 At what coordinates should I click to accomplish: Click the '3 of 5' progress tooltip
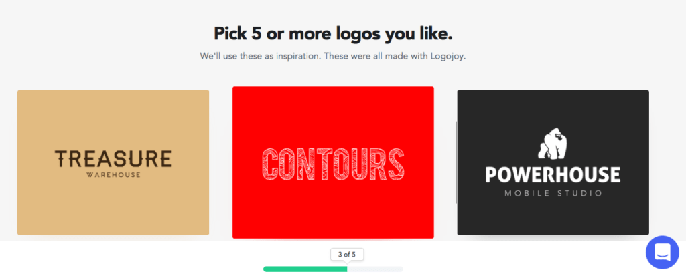pyautogui.click(x=347, y=255)
